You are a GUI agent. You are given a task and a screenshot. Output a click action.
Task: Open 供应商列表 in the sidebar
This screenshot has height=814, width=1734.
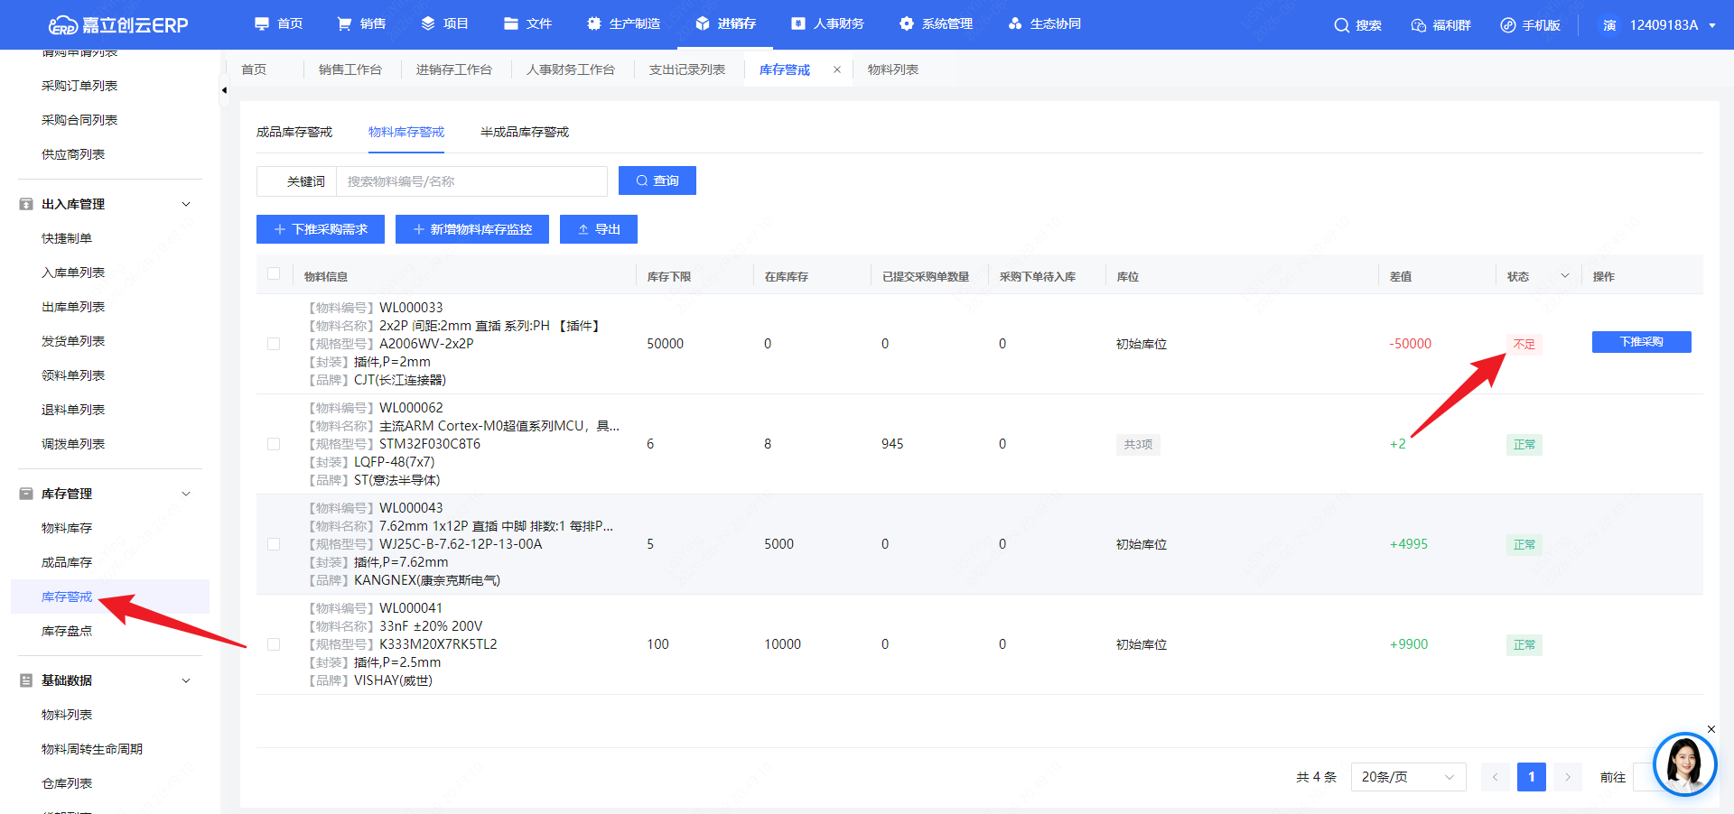pyautogui.click(x=73, y=154)
